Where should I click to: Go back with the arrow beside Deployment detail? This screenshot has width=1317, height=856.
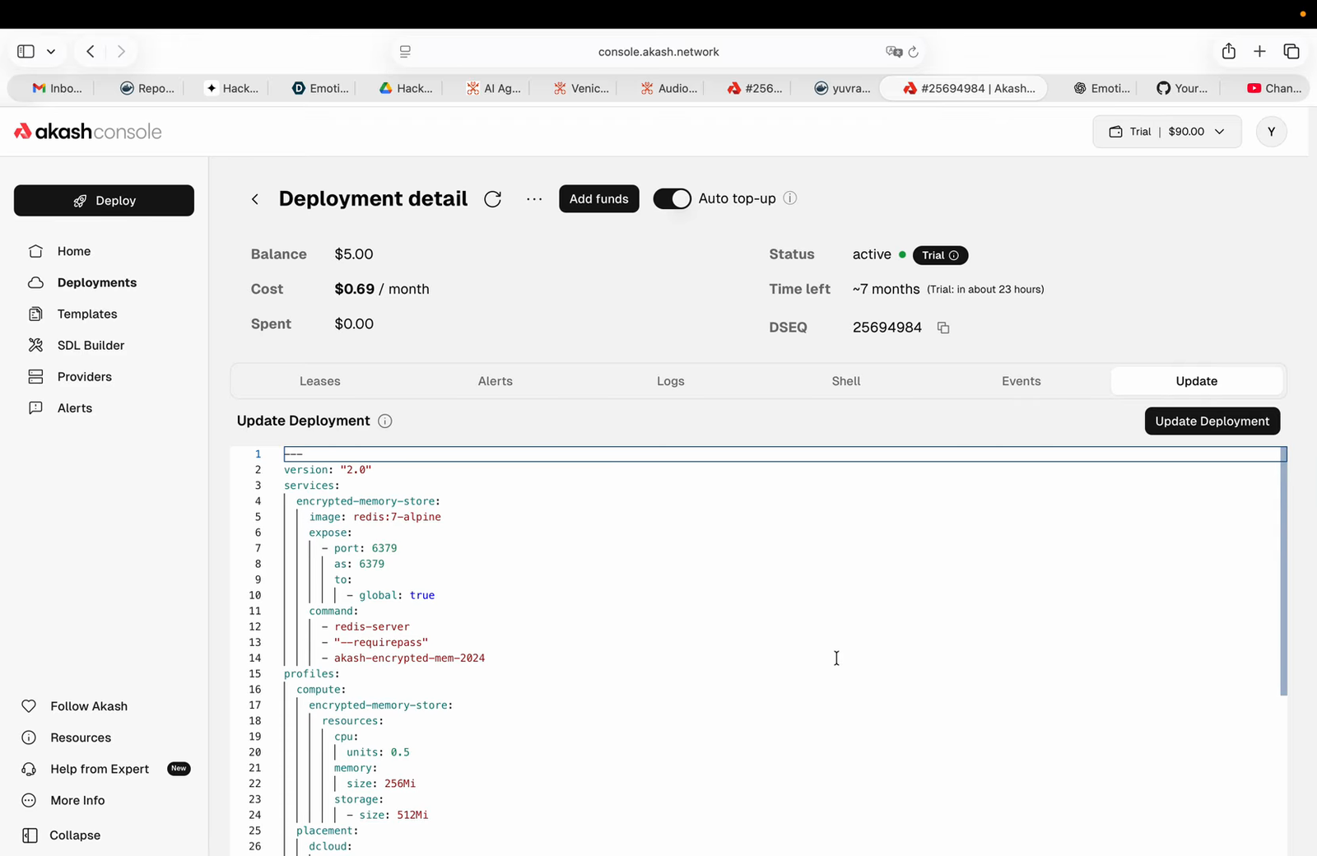click(x=255, y=199)
